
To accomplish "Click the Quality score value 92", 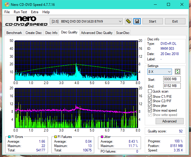I will 181,131.
